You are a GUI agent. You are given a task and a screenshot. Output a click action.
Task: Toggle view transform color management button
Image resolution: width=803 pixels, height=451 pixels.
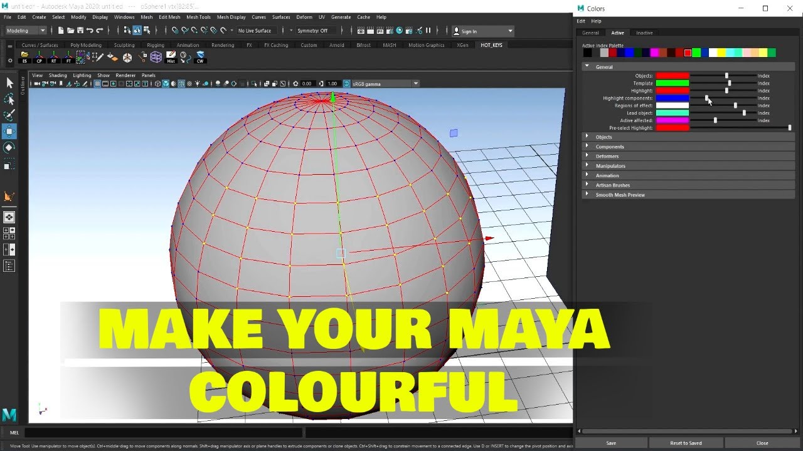[347, 83]
